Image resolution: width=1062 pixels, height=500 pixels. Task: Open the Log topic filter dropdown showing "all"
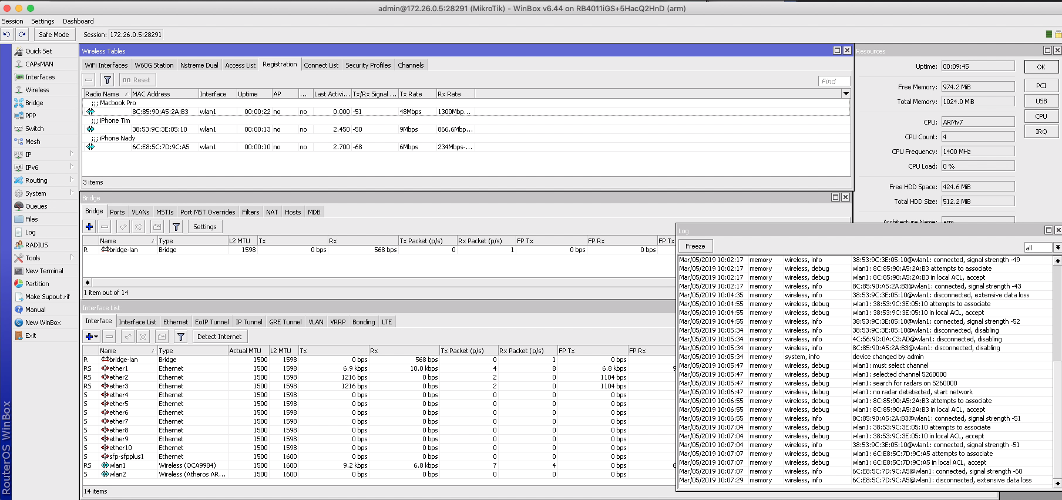[x=1057, y=247]
